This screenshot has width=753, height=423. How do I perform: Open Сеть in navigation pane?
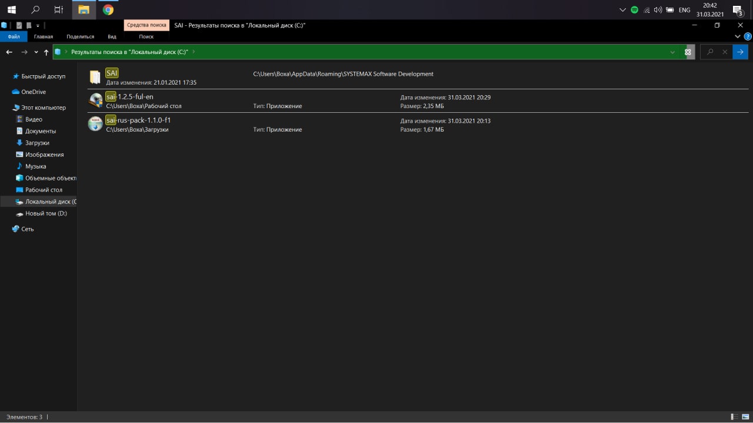(28, 229)
